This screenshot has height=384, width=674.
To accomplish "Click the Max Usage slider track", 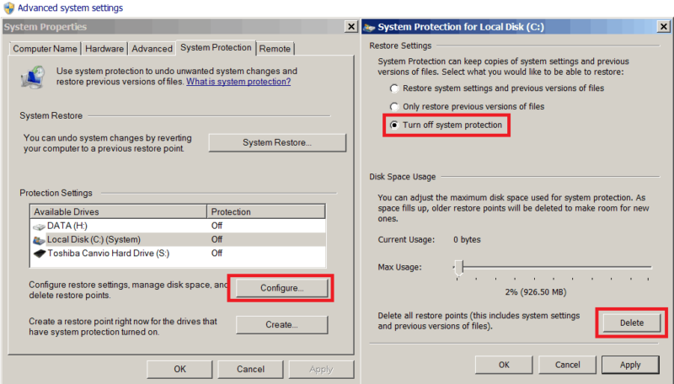I will (x=554, y=267).
